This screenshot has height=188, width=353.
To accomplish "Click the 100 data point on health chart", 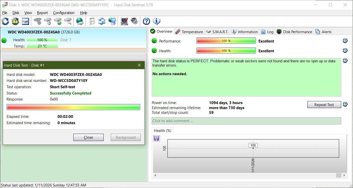I will (x=253, y=148).
